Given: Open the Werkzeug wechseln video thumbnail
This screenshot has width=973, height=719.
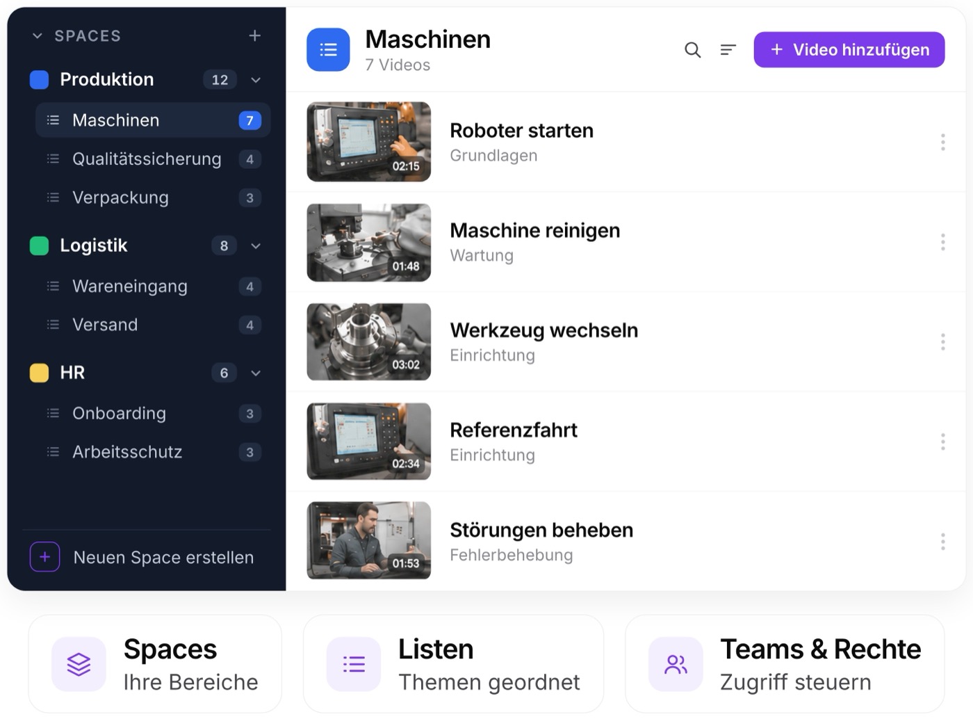Looking at the screenshot, I should (369, 341).
